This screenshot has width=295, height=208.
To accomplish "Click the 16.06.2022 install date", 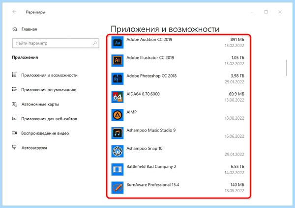I will coord(235,136).
